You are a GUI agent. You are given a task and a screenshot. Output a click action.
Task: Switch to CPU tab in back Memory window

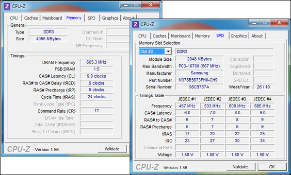(x=14, y=18)
